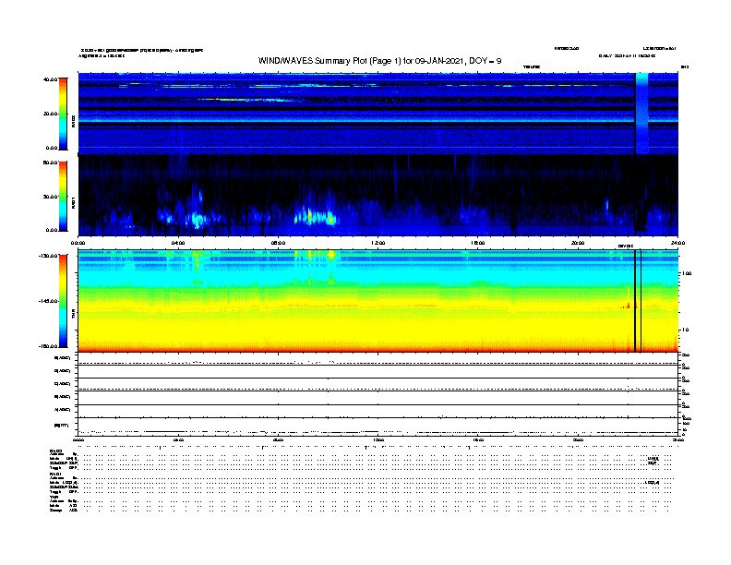Viewport: 731px width, 565px height.
Task: Click the 20:00 time label under RAD1 panel
Action: 578,243
